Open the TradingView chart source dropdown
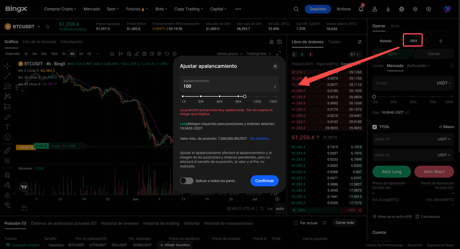 (x=259, y=54)
